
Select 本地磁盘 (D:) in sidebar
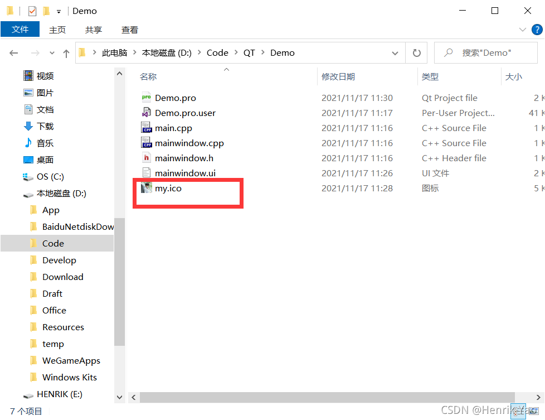point(55,193)
